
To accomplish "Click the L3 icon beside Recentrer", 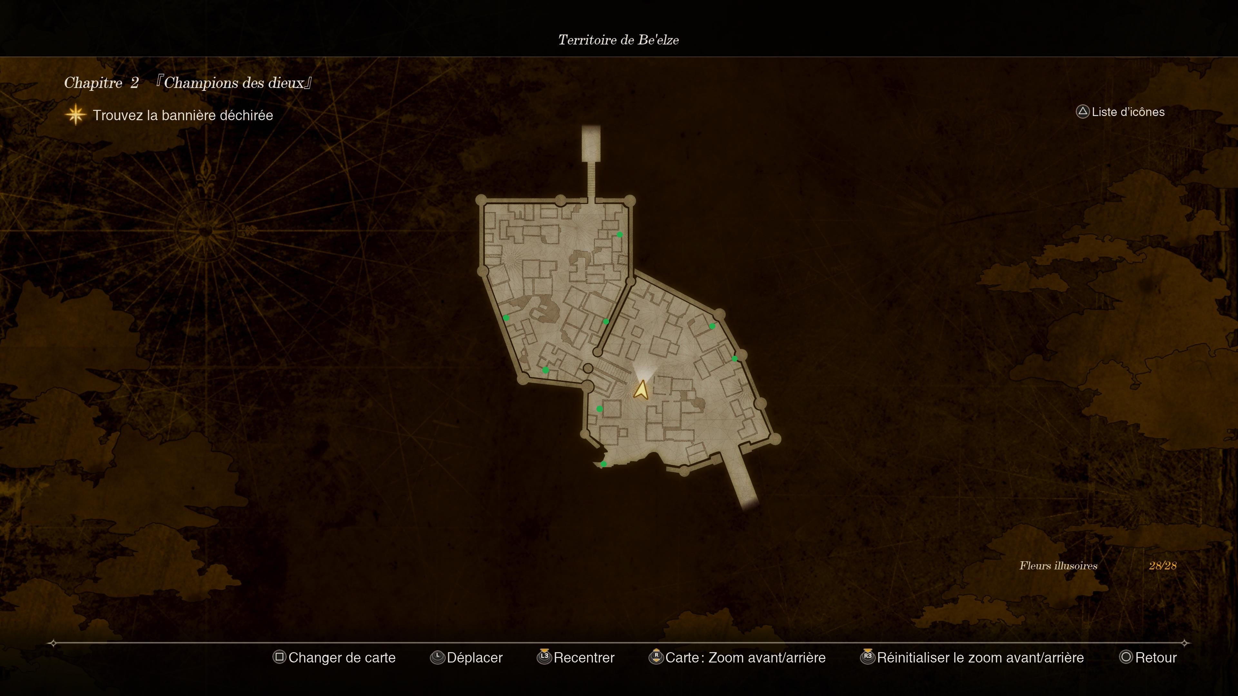I will coord(544,656).
